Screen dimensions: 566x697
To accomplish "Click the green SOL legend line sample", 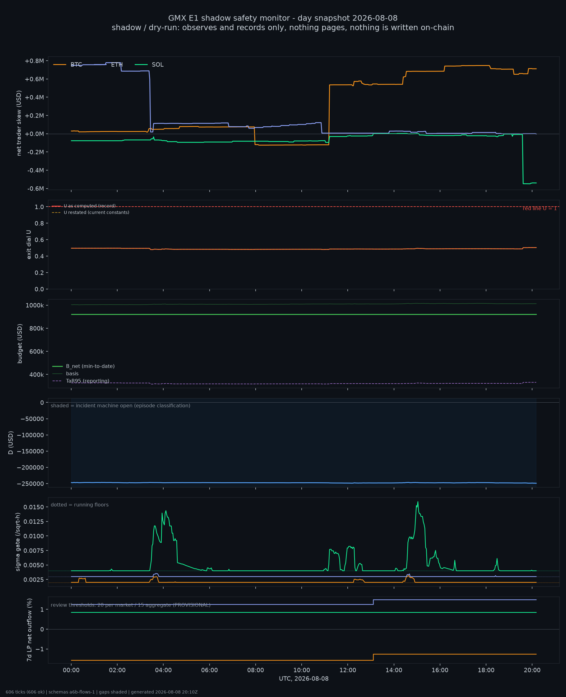I will coord(141,65).
